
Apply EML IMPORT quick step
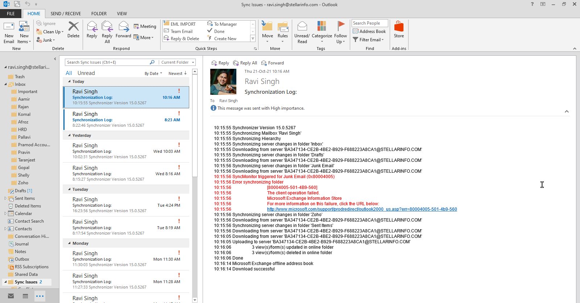pyautogui.click(x=180, y=24)
